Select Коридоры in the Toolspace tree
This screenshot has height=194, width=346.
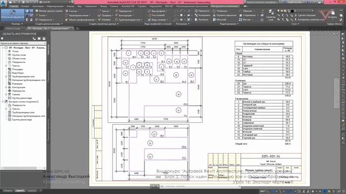(x=17, y=84)
